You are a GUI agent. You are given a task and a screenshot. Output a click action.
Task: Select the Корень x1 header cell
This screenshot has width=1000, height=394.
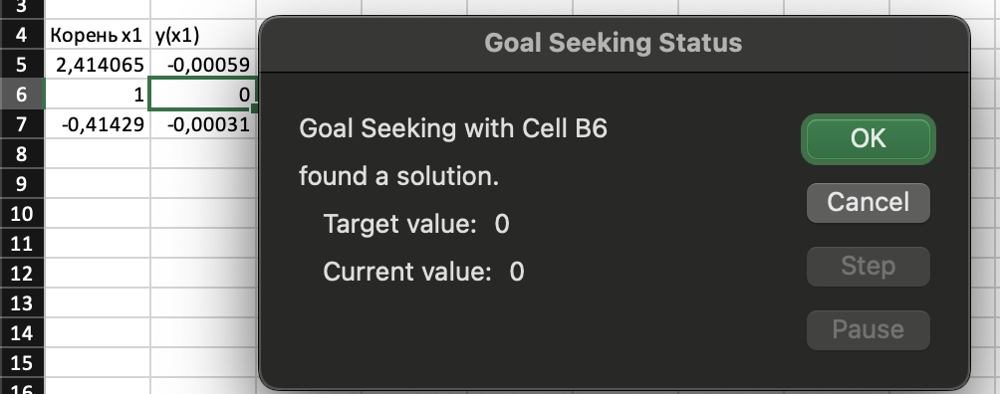98,35
